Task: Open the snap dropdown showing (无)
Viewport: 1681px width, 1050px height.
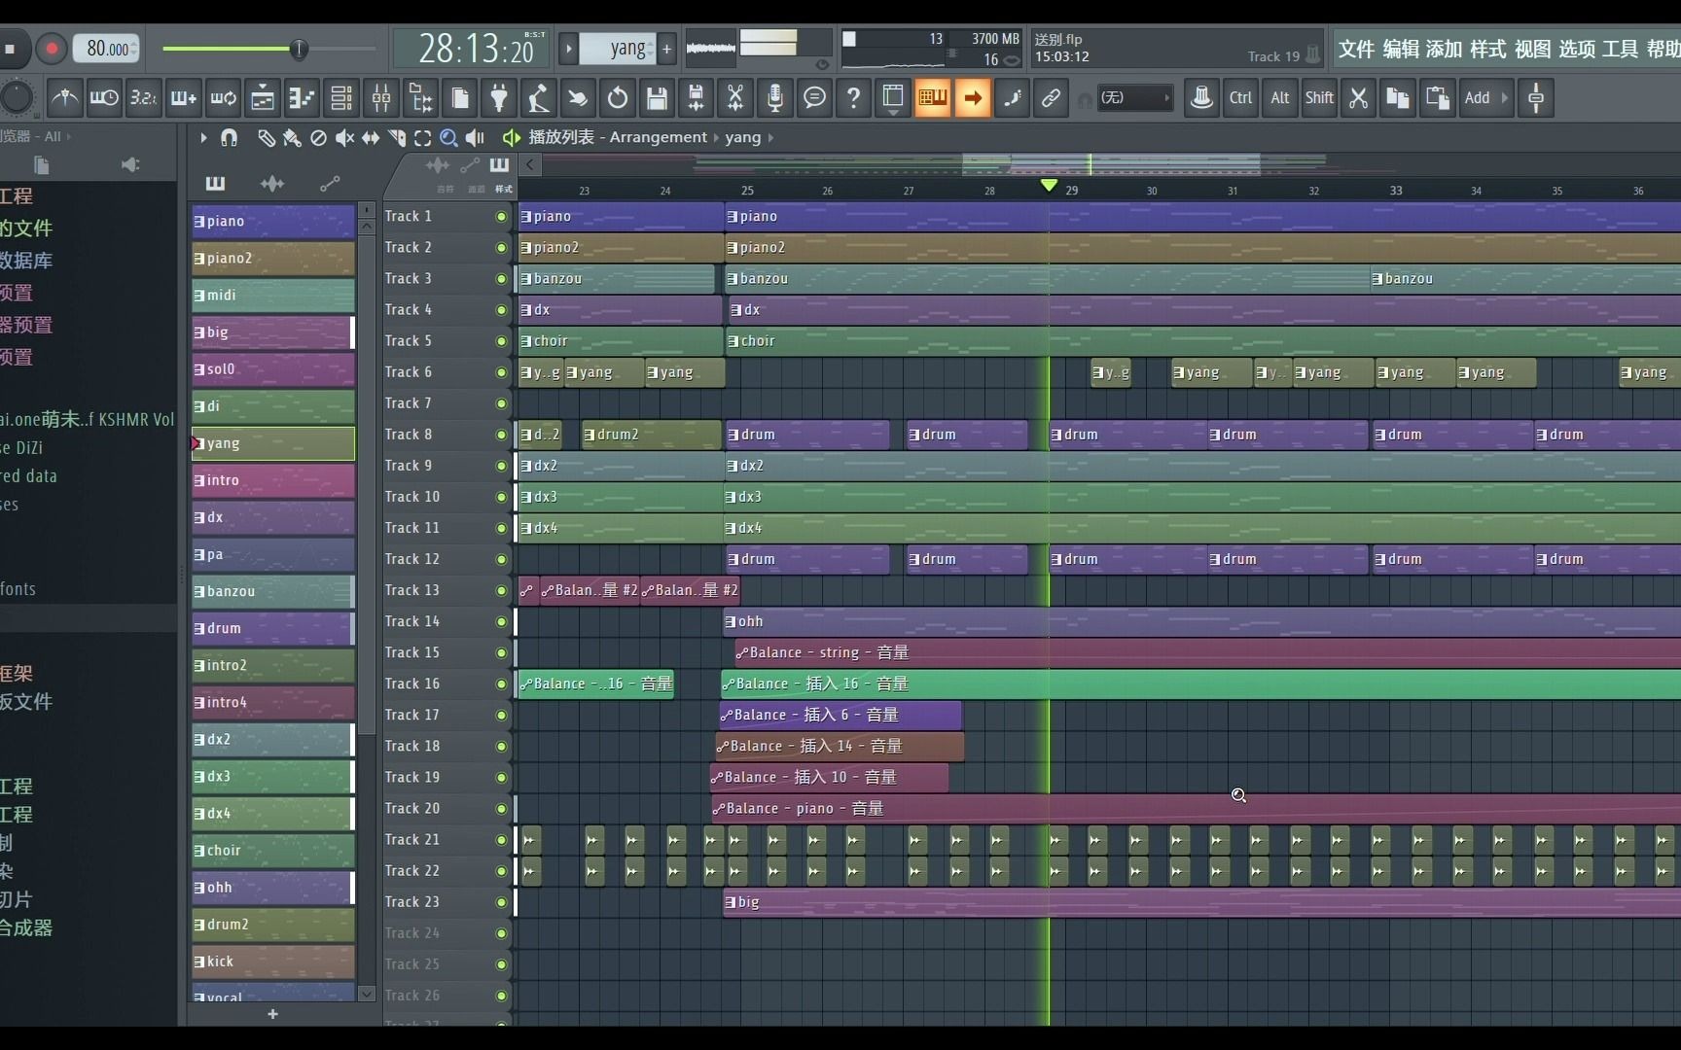Action: tap(1134, 98)
